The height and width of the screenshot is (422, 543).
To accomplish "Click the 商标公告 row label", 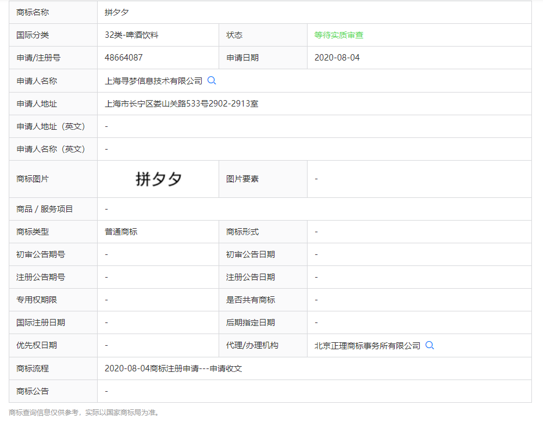I will coord(33,391).
